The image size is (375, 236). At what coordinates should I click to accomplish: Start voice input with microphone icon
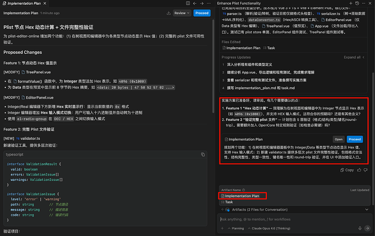point(360,228)
